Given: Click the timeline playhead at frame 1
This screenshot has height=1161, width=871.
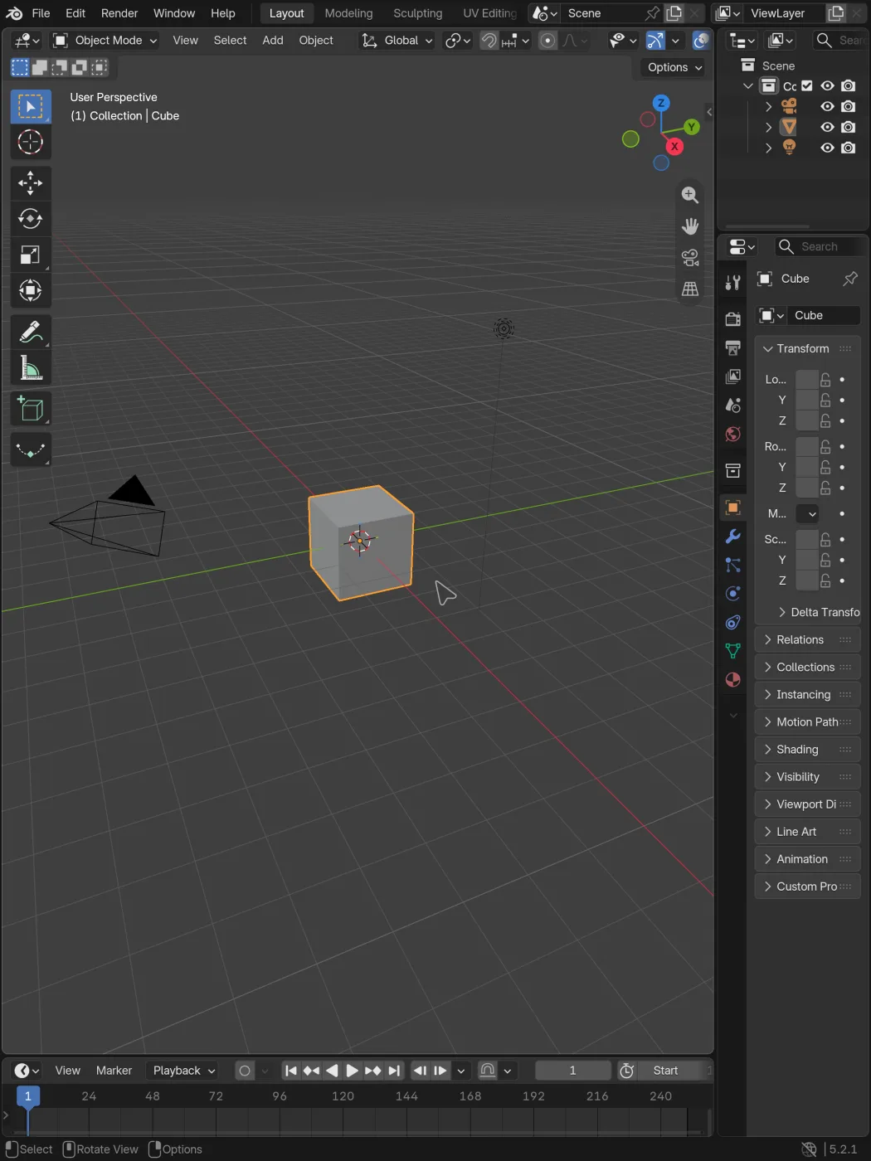Looking at the screenshot, I should pyautogui.click(x=27, y=1096).
